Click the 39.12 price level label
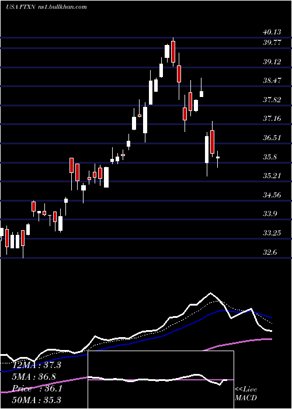The width and height of the screenshot is (292, 409). click(x=272, y=62)
